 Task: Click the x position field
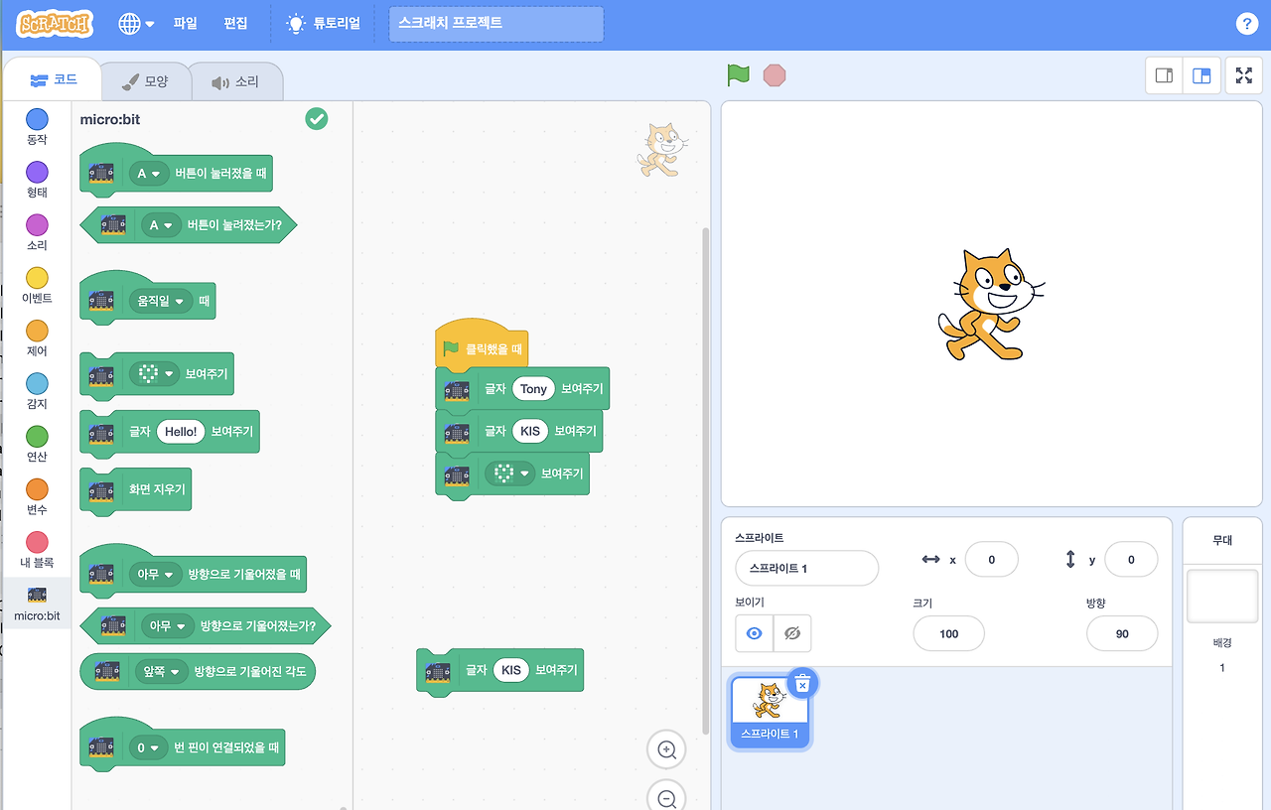[992, 560]
